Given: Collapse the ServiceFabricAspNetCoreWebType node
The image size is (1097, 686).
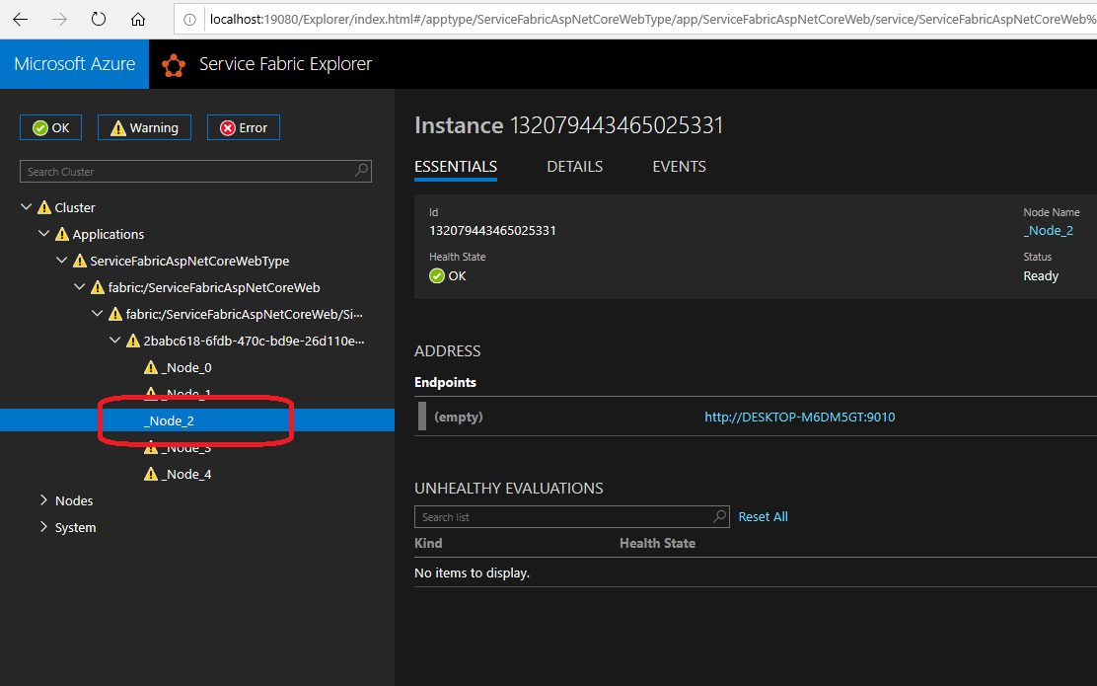Looking at the screenshot, I should point(61,261).
